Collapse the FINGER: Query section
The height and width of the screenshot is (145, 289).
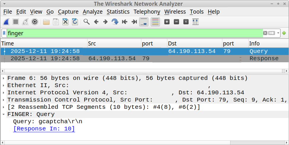(x=3, y=114)
